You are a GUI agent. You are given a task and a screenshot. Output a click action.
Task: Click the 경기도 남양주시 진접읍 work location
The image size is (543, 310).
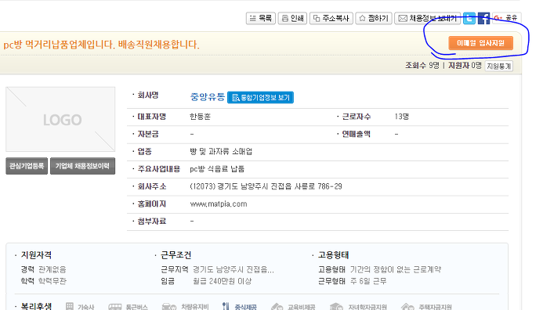coord(233,269)
